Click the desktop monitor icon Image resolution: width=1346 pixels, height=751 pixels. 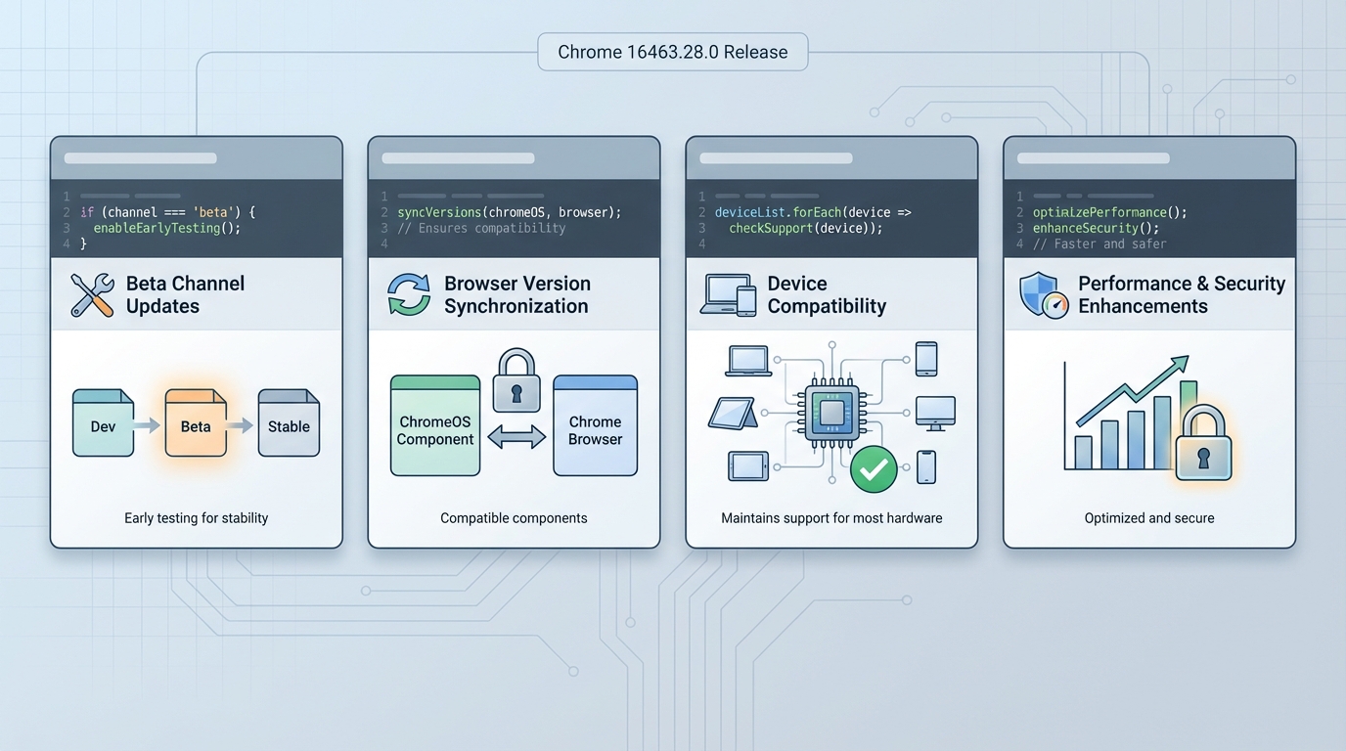tap(934, 413)
